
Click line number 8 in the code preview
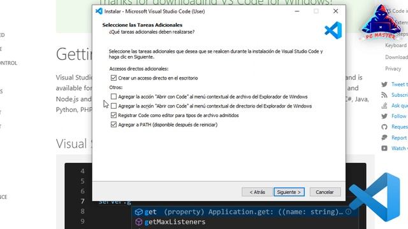point(82,211)
